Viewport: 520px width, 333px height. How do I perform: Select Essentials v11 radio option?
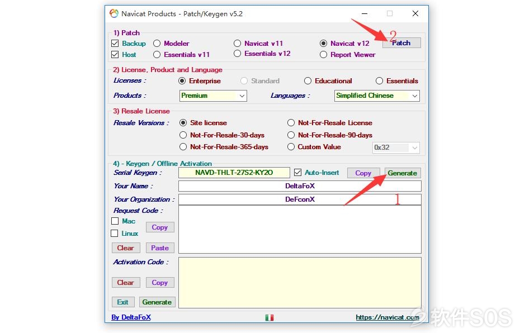(157, 55)
